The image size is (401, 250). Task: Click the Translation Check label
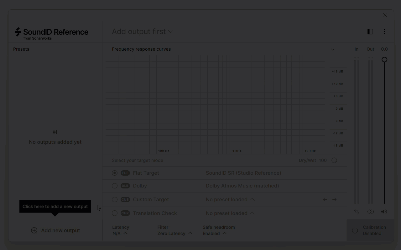[155, 213]
